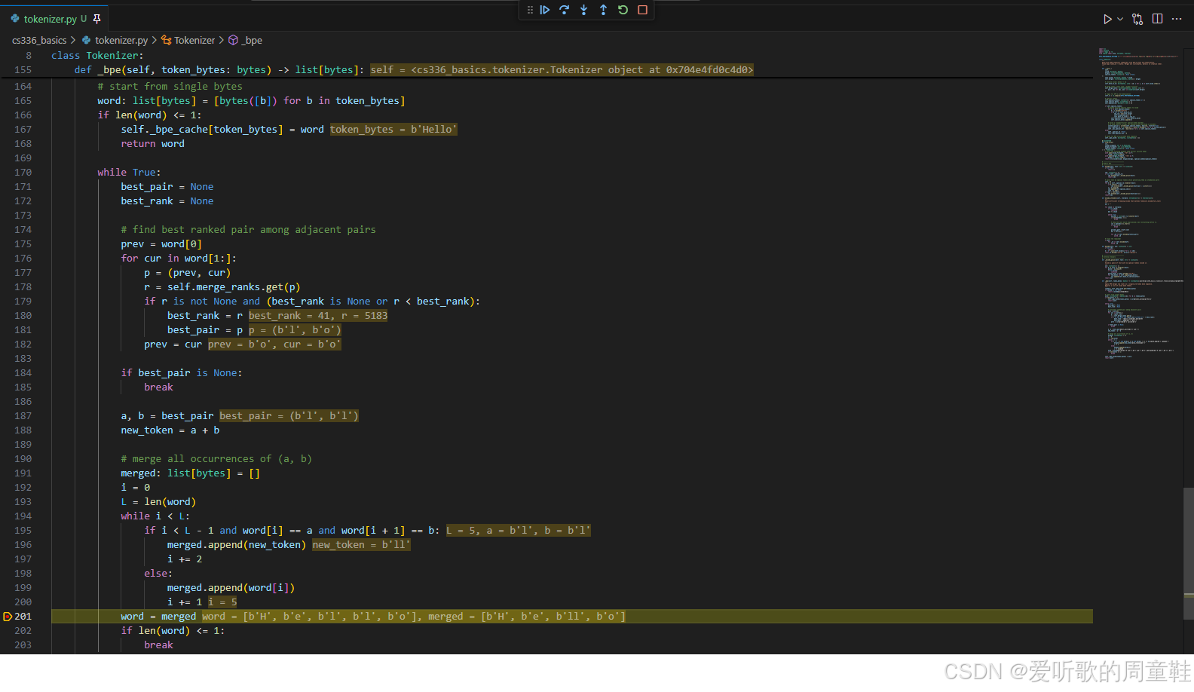The height and width of the screenshot is (692, 1194).
Task: Stop the debug session
Action: 642,10
